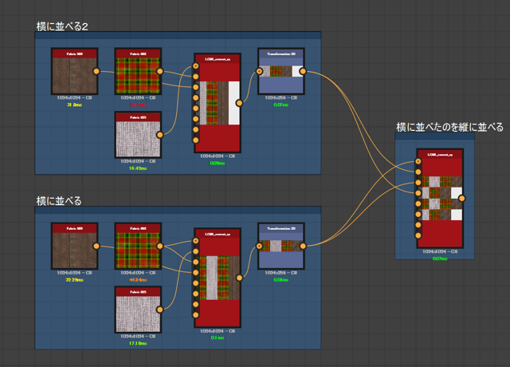This screenshot has height=367, width=510.
Task: Select Fabric 002 plaid node in lower 横に並べる frame
Action: pyautogui.click(x=137, y=247)
